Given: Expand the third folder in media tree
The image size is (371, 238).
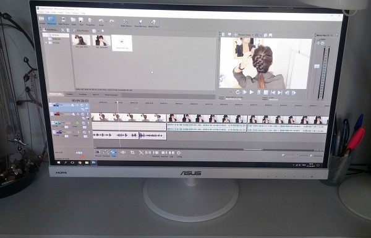Looking at the screenshot, I should pyautogui.click(x=47, y=43).
